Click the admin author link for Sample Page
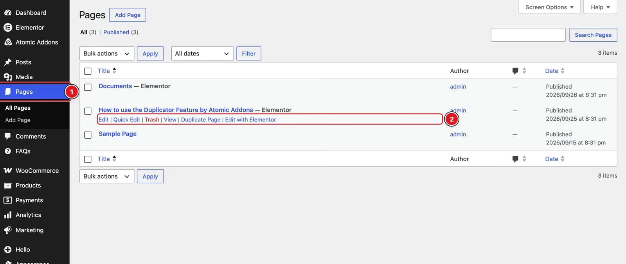The height and width of the screenshot is (264, 626). (x=458, y=134)
